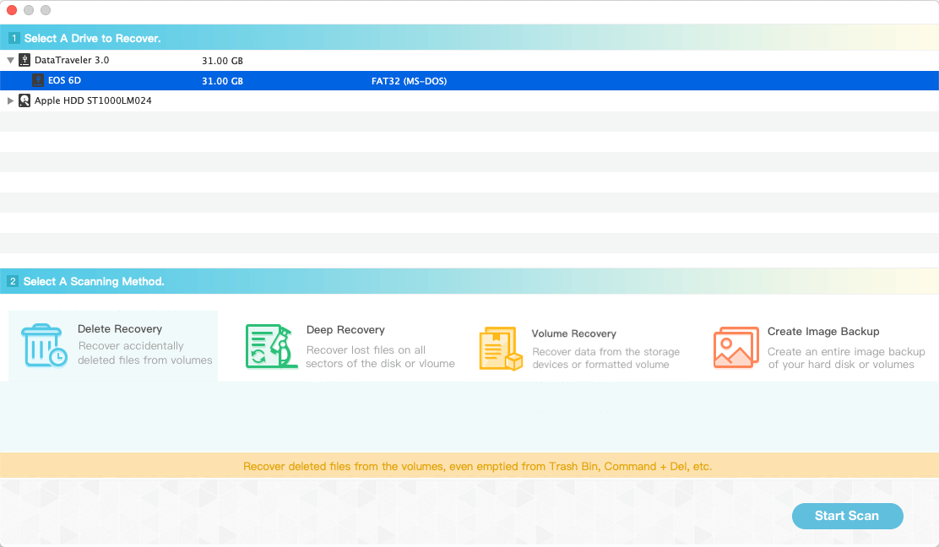Choose the Create Image Backup label
The image size is (939, 547).
pos(823,332)
